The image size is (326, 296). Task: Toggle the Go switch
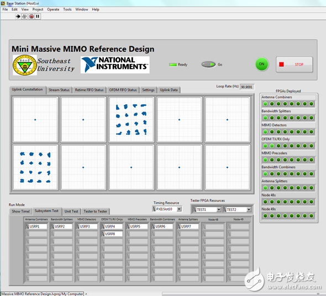click(x=208, y=65)
